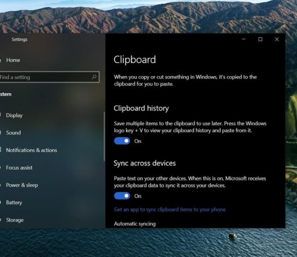Image resolution: width=297 pixels, height=257 pixels.
Task: Open Notifications & actions page
Action: 32,150
